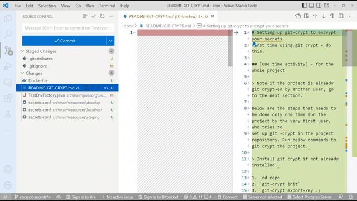Click No active issue status item
The width and height of the screenshot is (357, 201).
(x=117, y=197)
